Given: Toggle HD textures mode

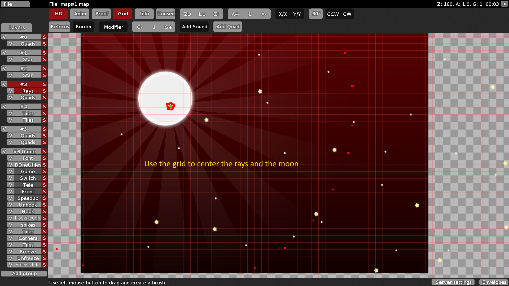Looking at the screenshot, I should click(58, 14).
